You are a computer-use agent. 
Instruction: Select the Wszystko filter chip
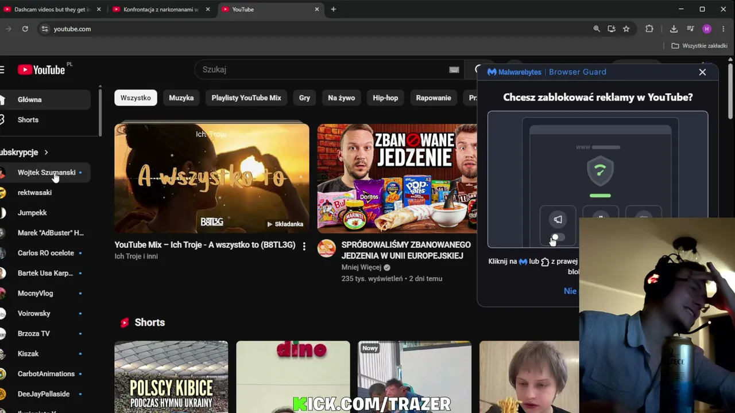[x=136, y=98]
